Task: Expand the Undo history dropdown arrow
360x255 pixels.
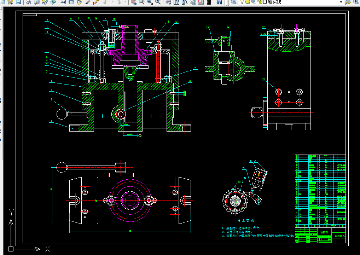Action: pos(112,2)
